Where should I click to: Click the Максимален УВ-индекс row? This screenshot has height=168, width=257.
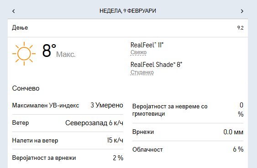point(68,106)
